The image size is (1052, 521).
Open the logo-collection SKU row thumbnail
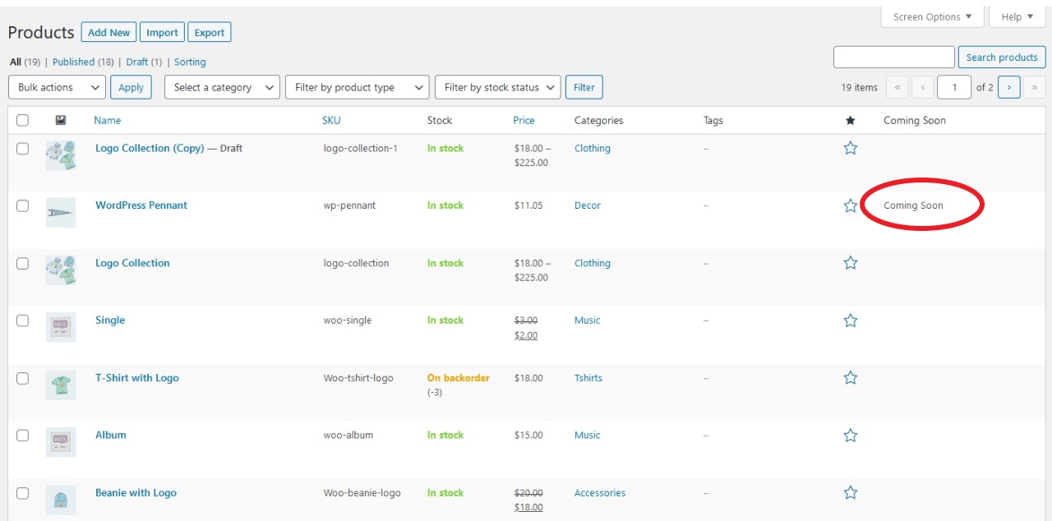click(x=61, y=270)
